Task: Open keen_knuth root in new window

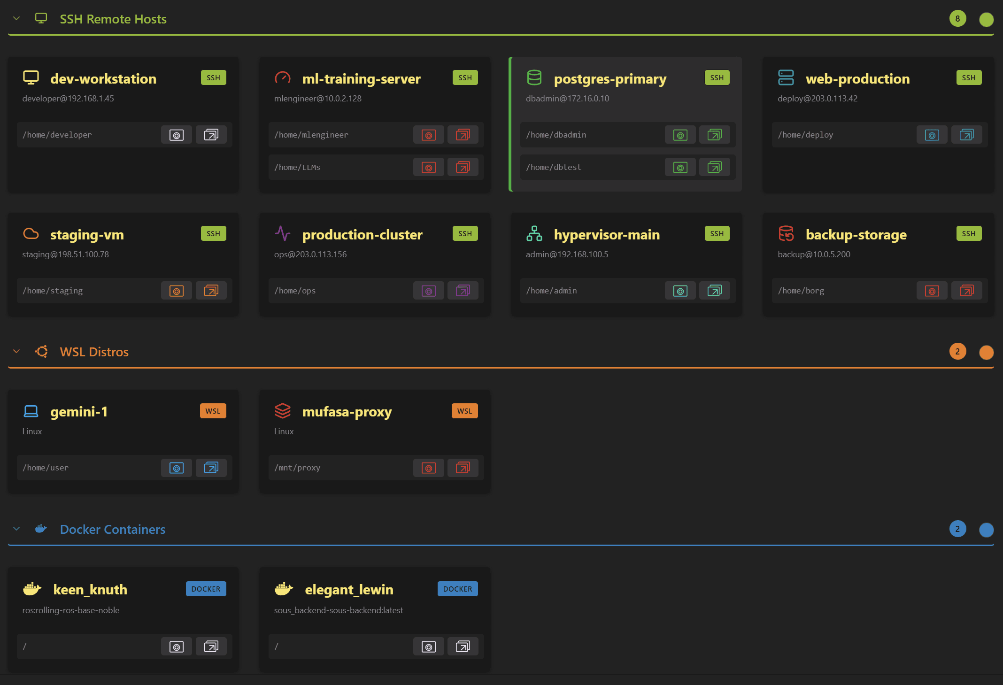Action: pos(211,647)
